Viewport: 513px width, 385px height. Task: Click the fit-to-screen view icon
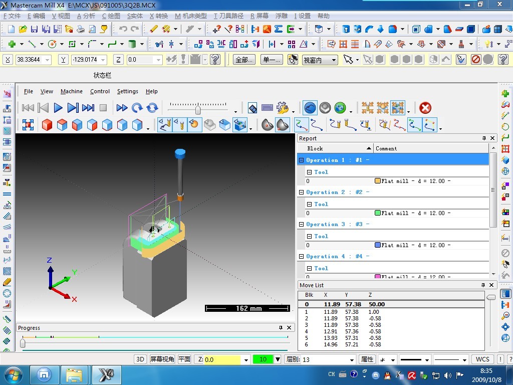coord(28,125)
